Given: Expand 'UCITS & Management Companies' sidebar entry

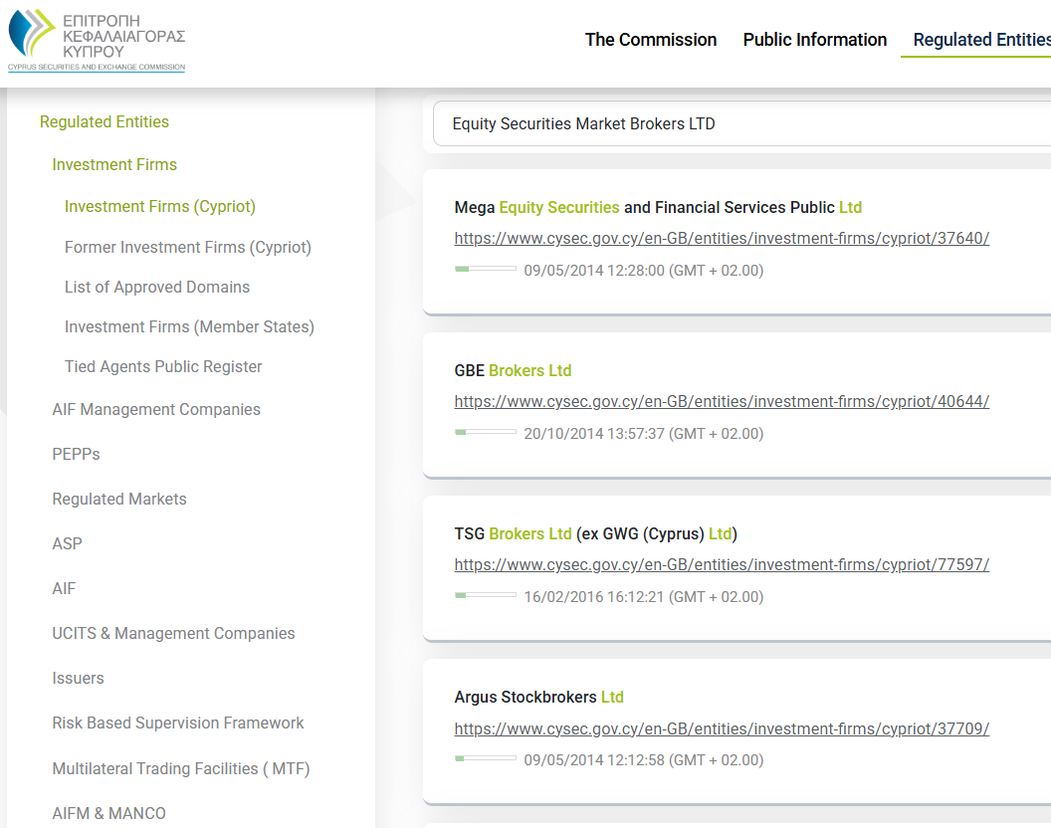Looking at the screenshot, I should pos(173,633).
